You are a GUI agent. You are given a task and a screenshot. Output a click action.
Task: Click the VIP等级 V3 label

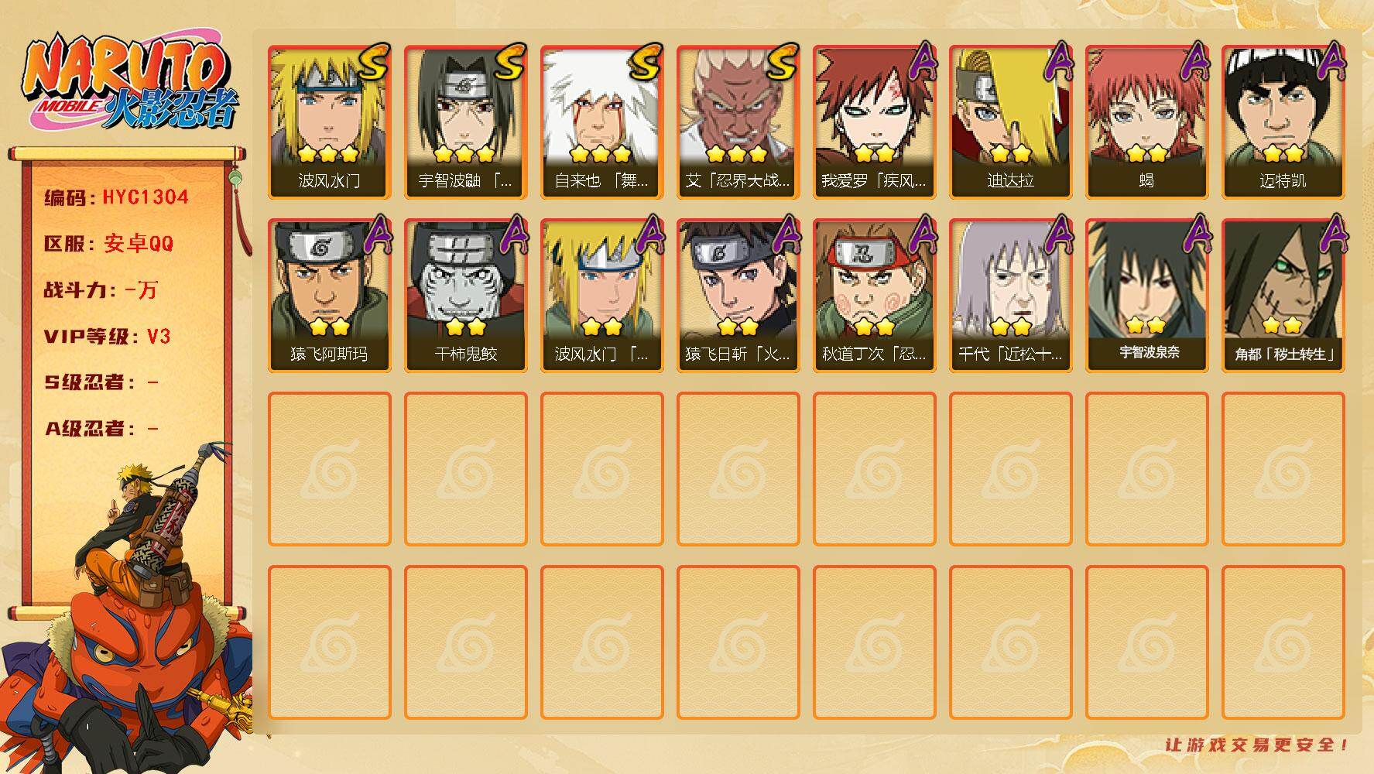pyautogui.click(x=107, y=337)
